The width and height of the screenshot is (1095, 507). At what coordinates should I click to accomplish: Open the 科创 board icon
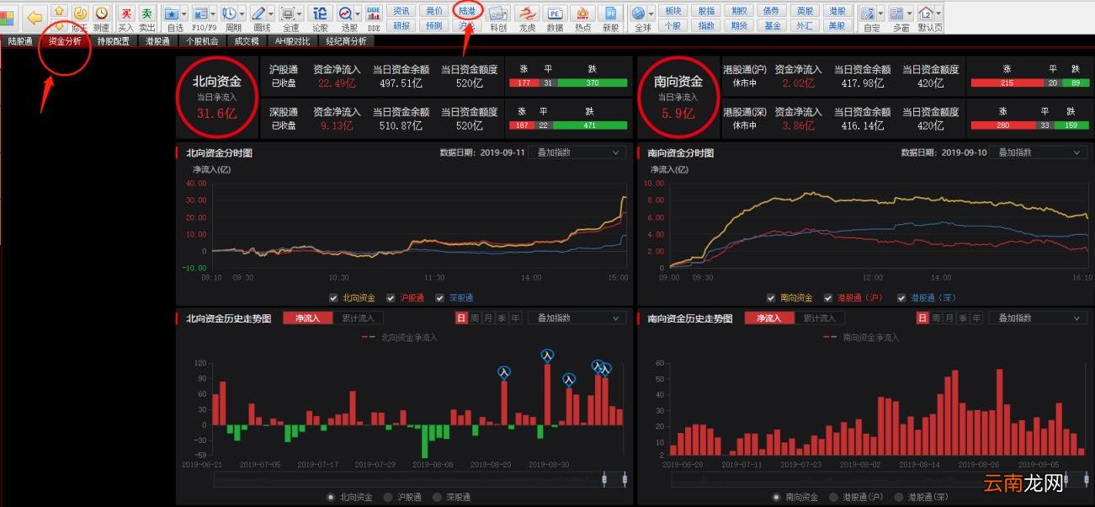(x=497, y=13)
